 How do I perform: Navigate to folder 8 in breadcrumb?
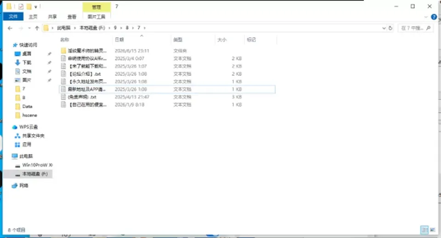(x=127, y=28)
